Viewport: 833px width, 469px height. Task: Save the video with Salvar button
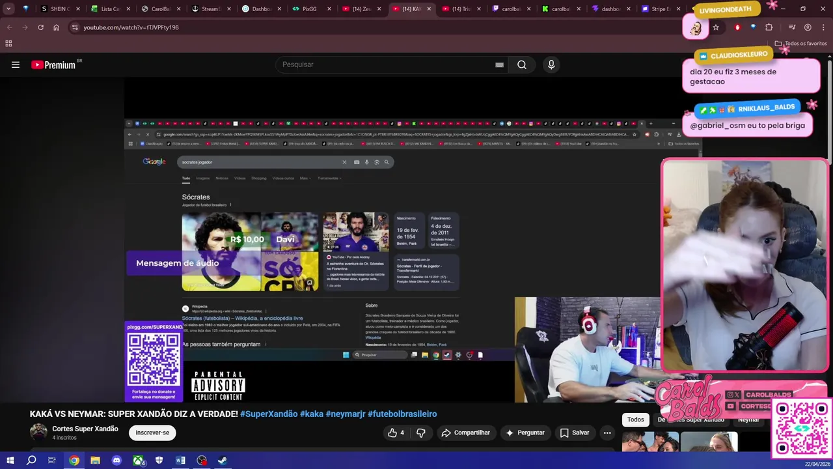pyautogui.click(x=575, y=433)
